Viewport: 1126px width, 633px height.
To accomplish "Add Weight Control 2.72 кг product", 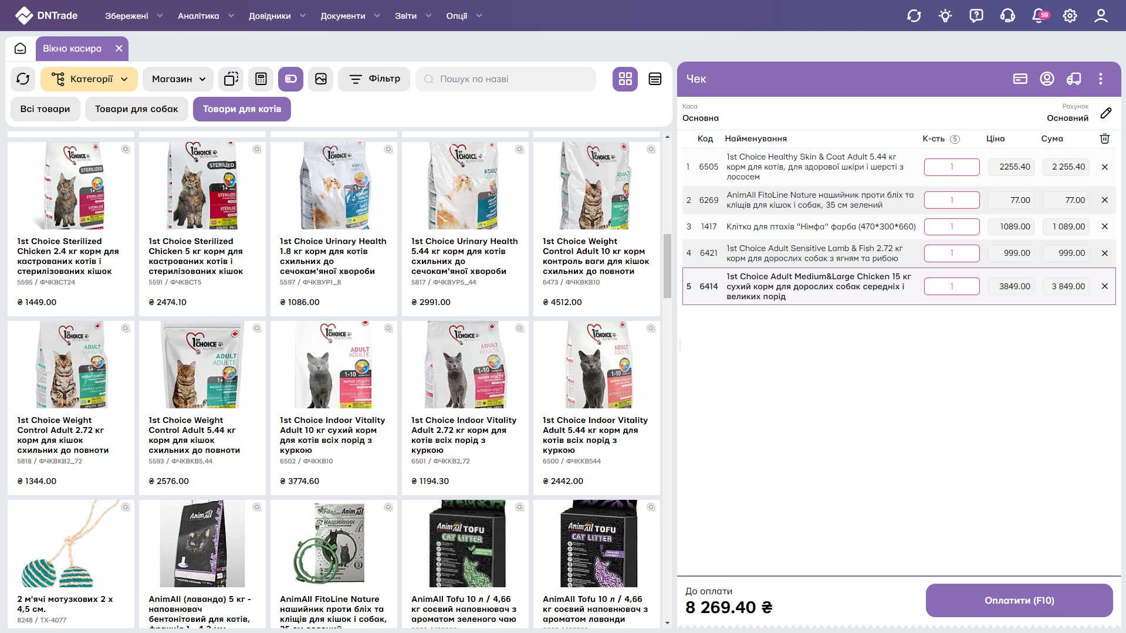I will click(71, 407).
